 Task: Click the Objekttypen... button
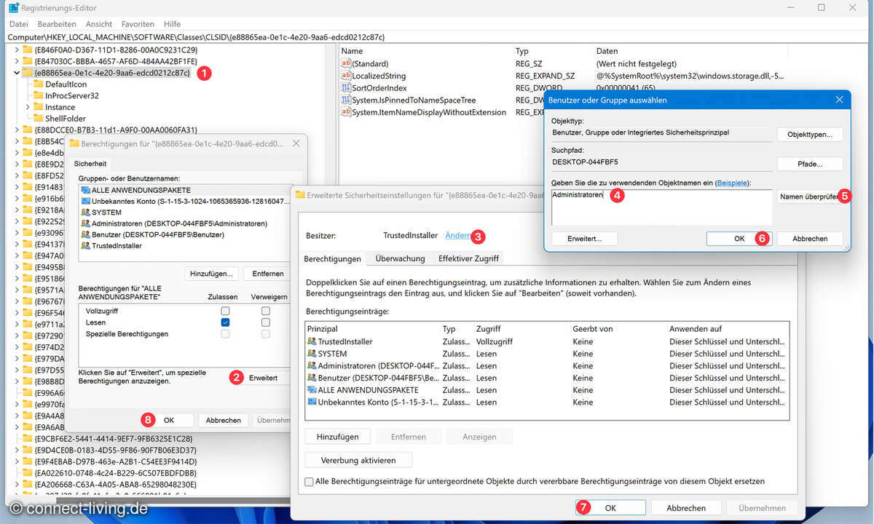coord(810,135)
